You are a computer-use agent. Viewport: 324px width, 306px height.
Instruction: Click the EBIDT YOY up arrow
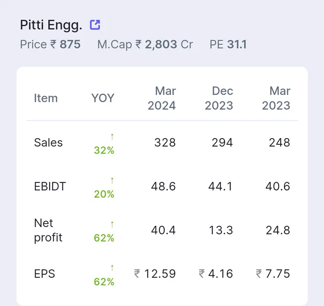112,181
